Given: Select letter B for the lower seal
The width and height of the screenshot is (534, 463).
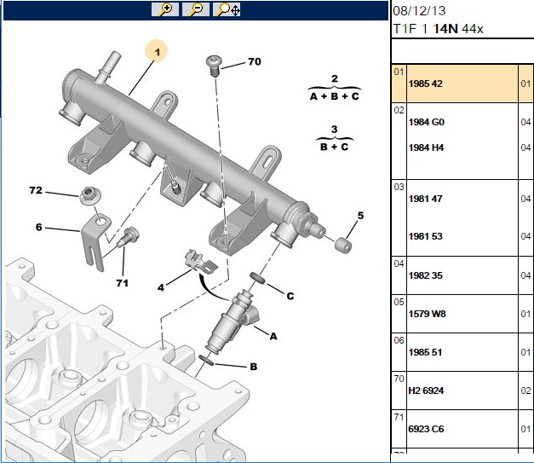Looking at the screenshot, I should 254,367.
